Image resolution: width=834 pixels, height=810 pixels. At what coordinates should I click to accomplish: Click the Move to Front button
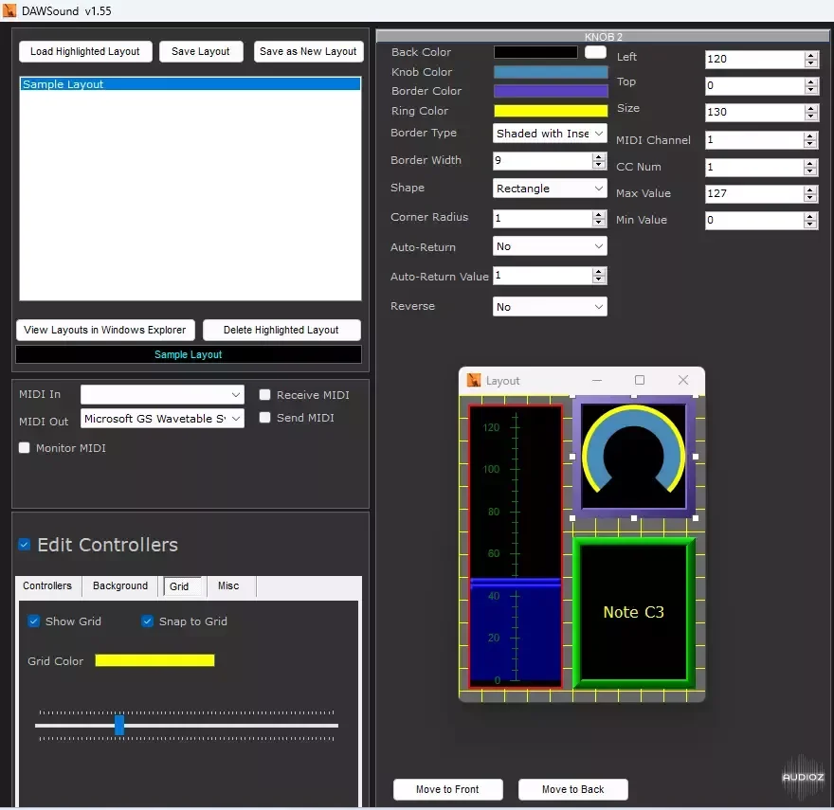[x=447, y=789]
